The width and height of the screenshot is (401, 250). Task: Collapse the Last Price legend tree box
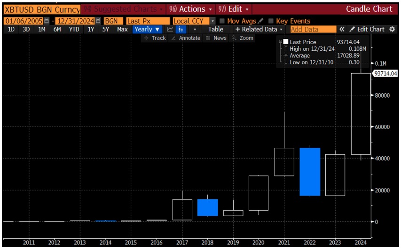[280, 42]
